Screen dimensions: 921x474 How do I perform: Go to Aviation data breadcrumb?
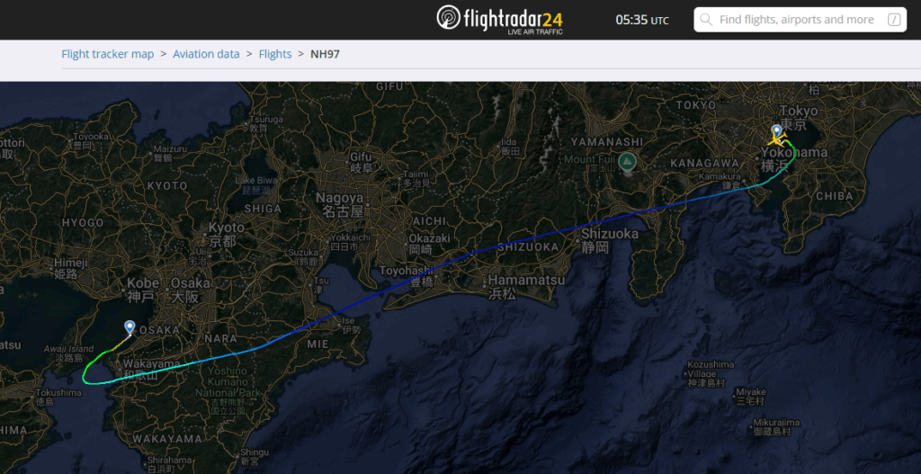coord(206,54)
